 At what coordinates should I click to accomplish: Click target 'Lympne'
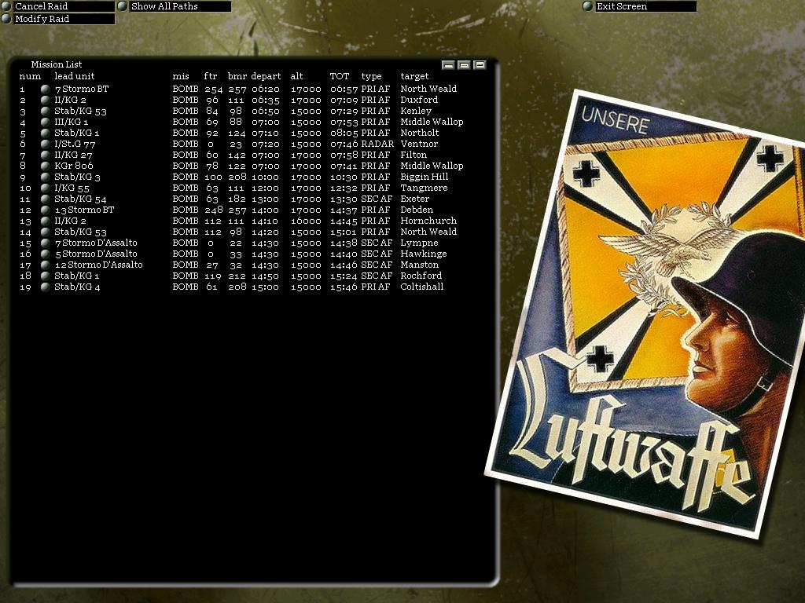[x=419, y=243]
